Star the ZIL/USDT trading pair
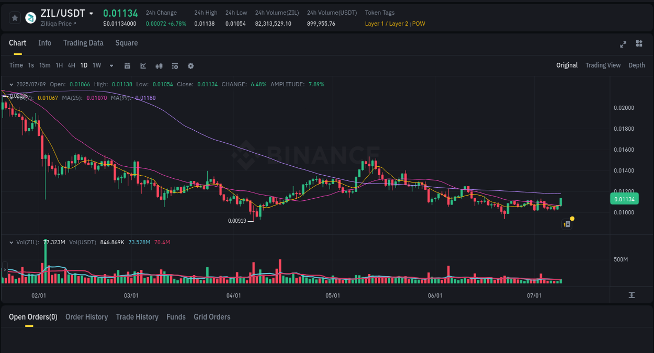This screenshot has width=654, height=353. (x=15, y=17)
